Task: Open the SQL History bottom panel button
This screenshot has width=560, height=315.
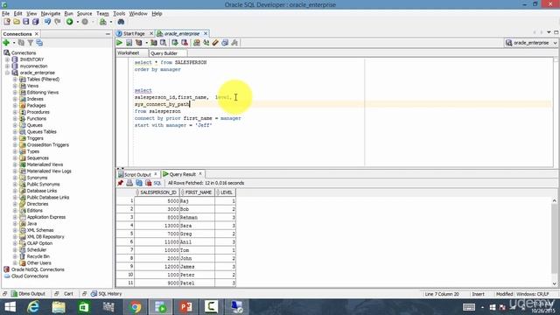Action: [106, 294]
